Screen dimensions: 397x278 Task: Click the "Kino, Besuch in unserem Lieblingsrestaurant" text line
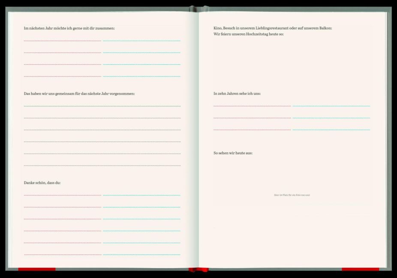(x=273, y=28)
